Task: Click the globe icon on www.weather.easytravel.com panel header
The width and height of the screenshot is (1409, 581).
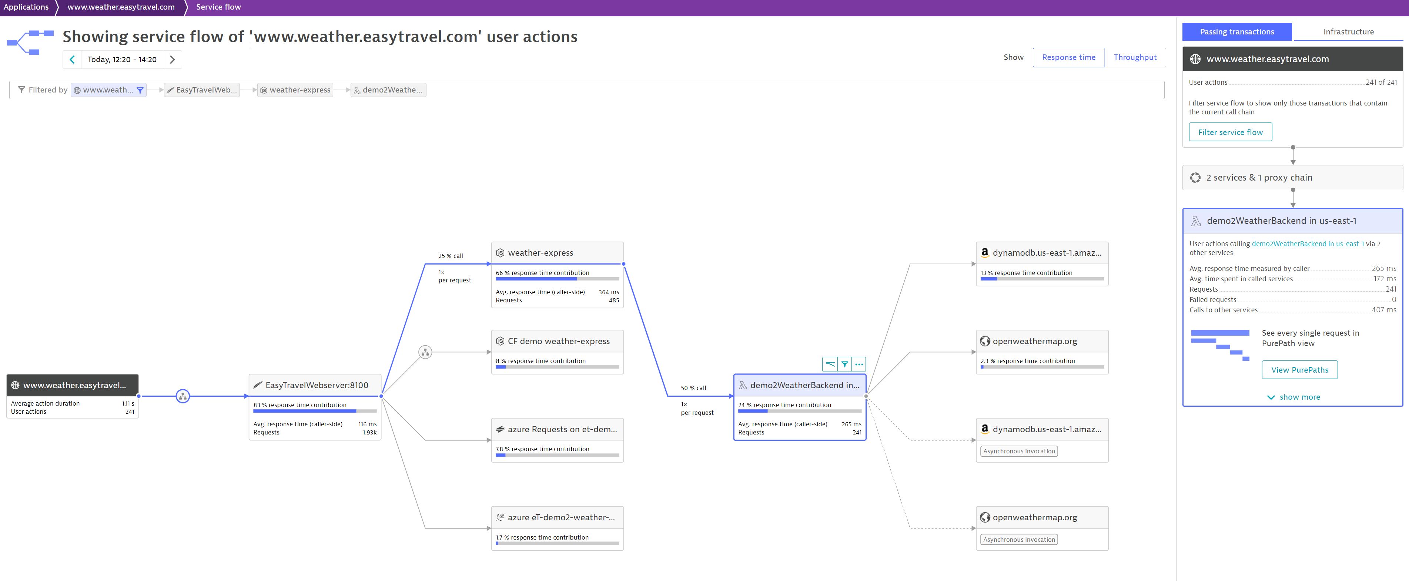Action: (x=1196, y=59)
